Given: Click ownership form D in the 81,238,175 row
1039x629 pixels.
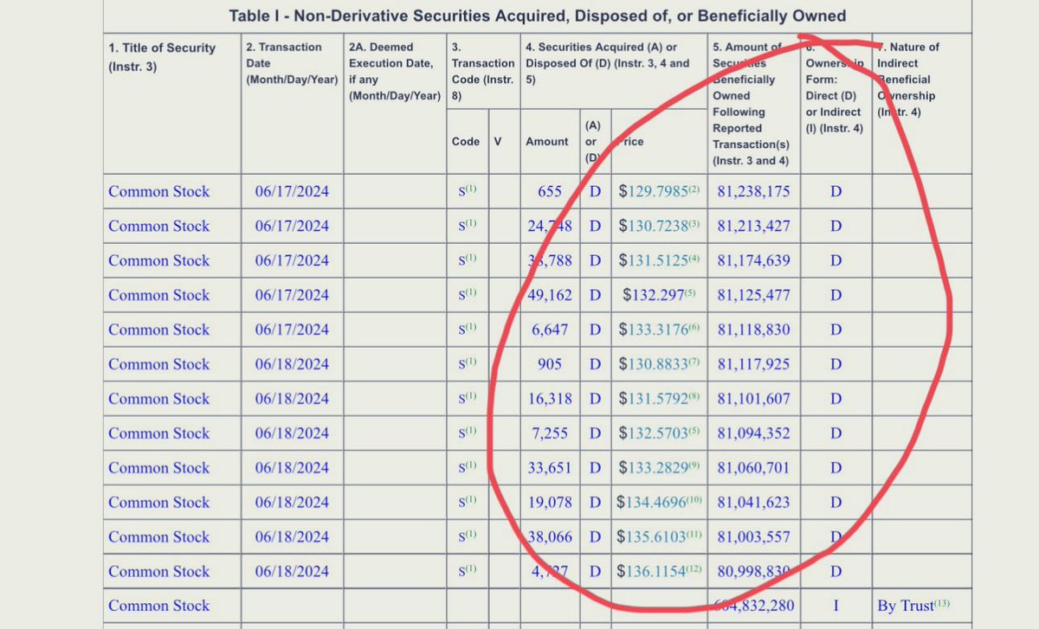Looking at the screenshot, I should click(836, 191).
